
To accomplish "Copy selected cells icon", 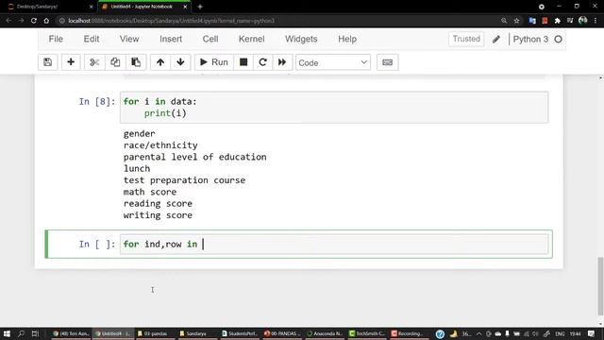I will pos(115,62).
